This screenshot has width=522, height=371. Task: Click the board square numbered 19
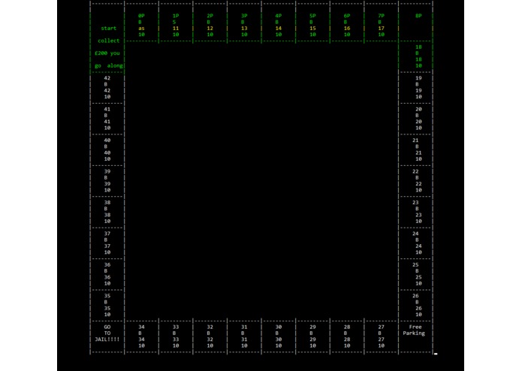point(416,88)
